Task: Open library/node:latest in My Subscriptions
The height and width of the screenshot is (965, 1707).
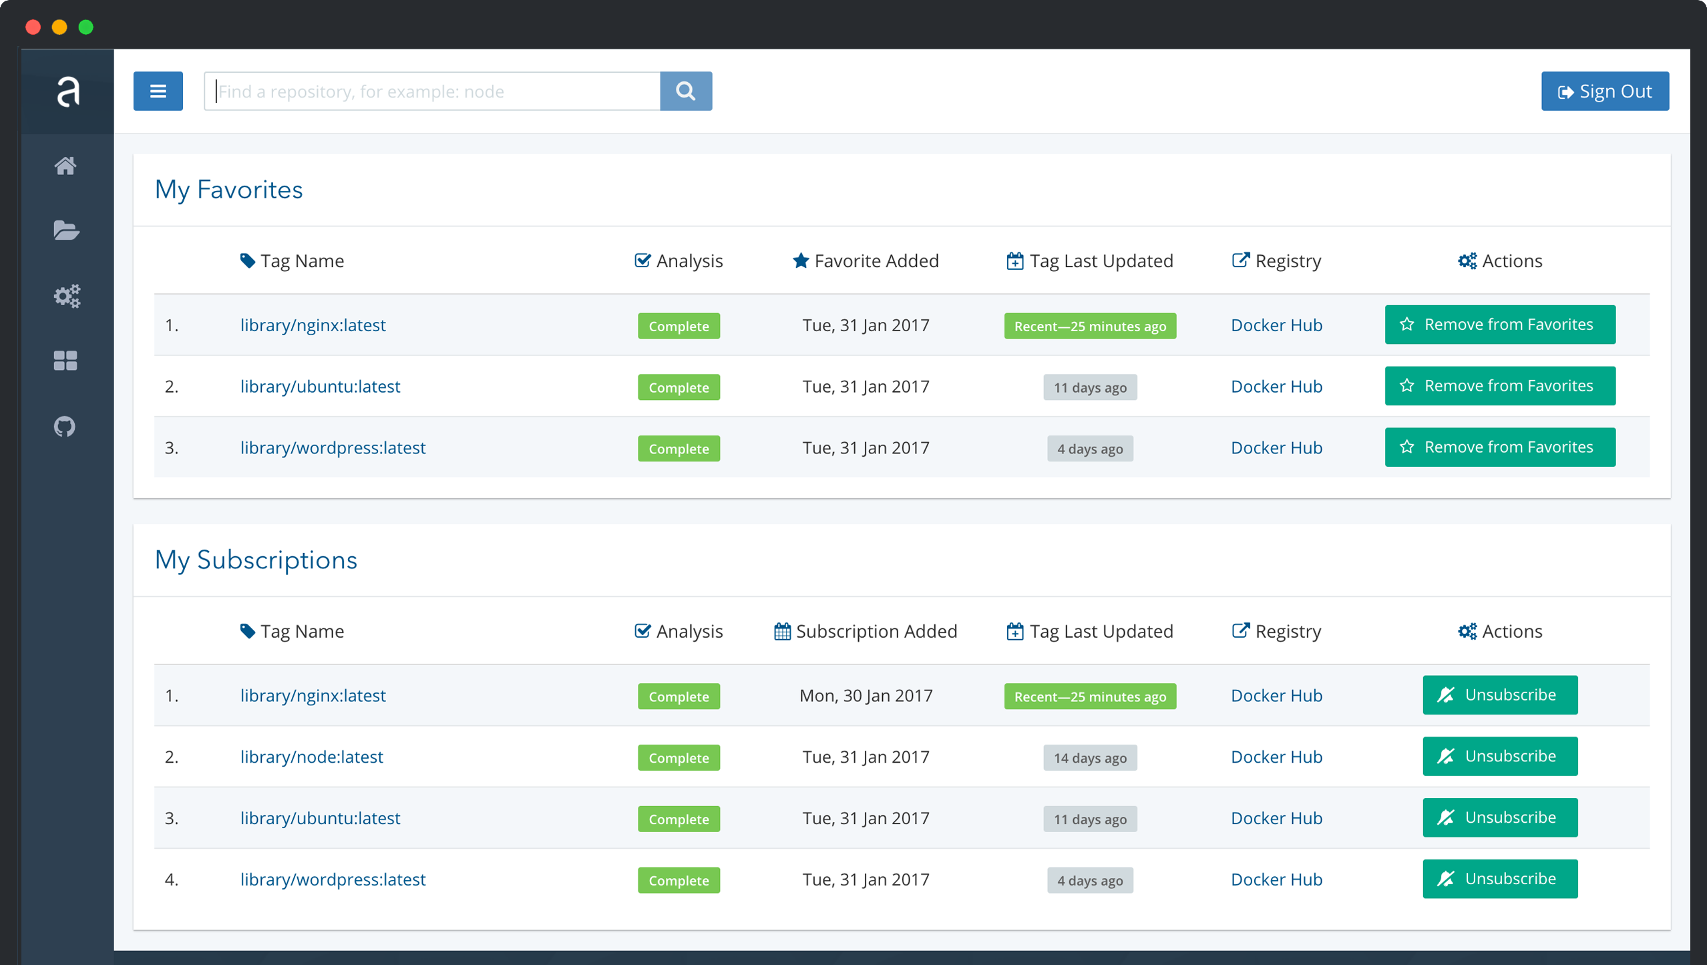Action: pos(312,757)
